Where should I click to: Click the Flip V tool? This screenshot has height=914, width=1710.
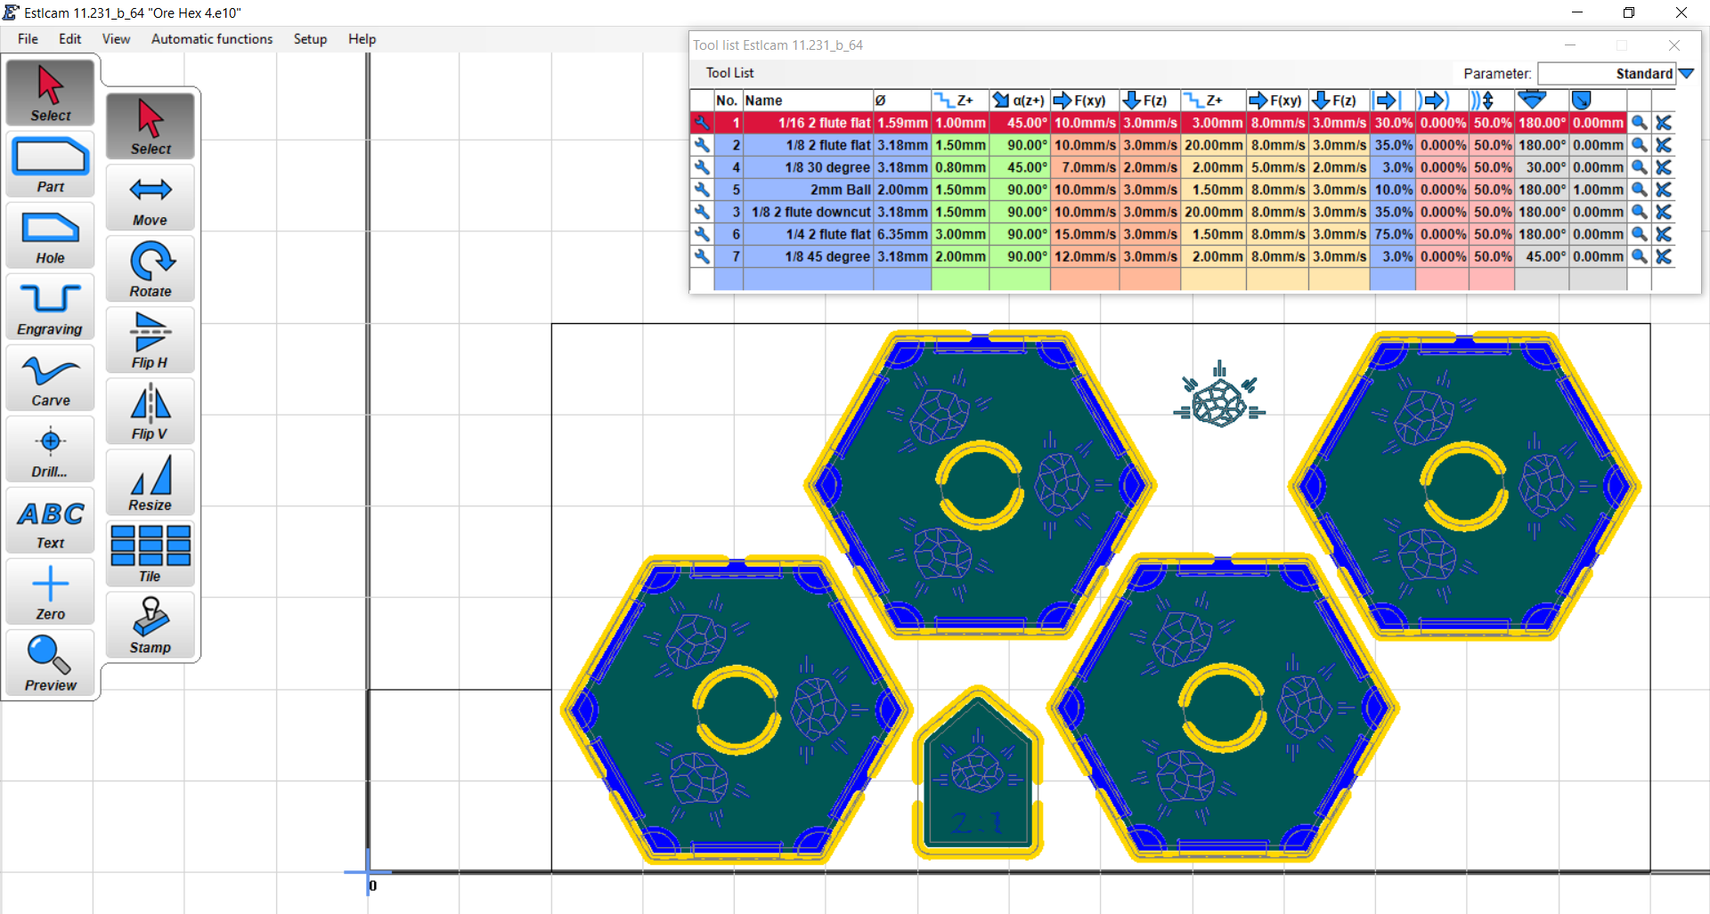pos(151,411)
